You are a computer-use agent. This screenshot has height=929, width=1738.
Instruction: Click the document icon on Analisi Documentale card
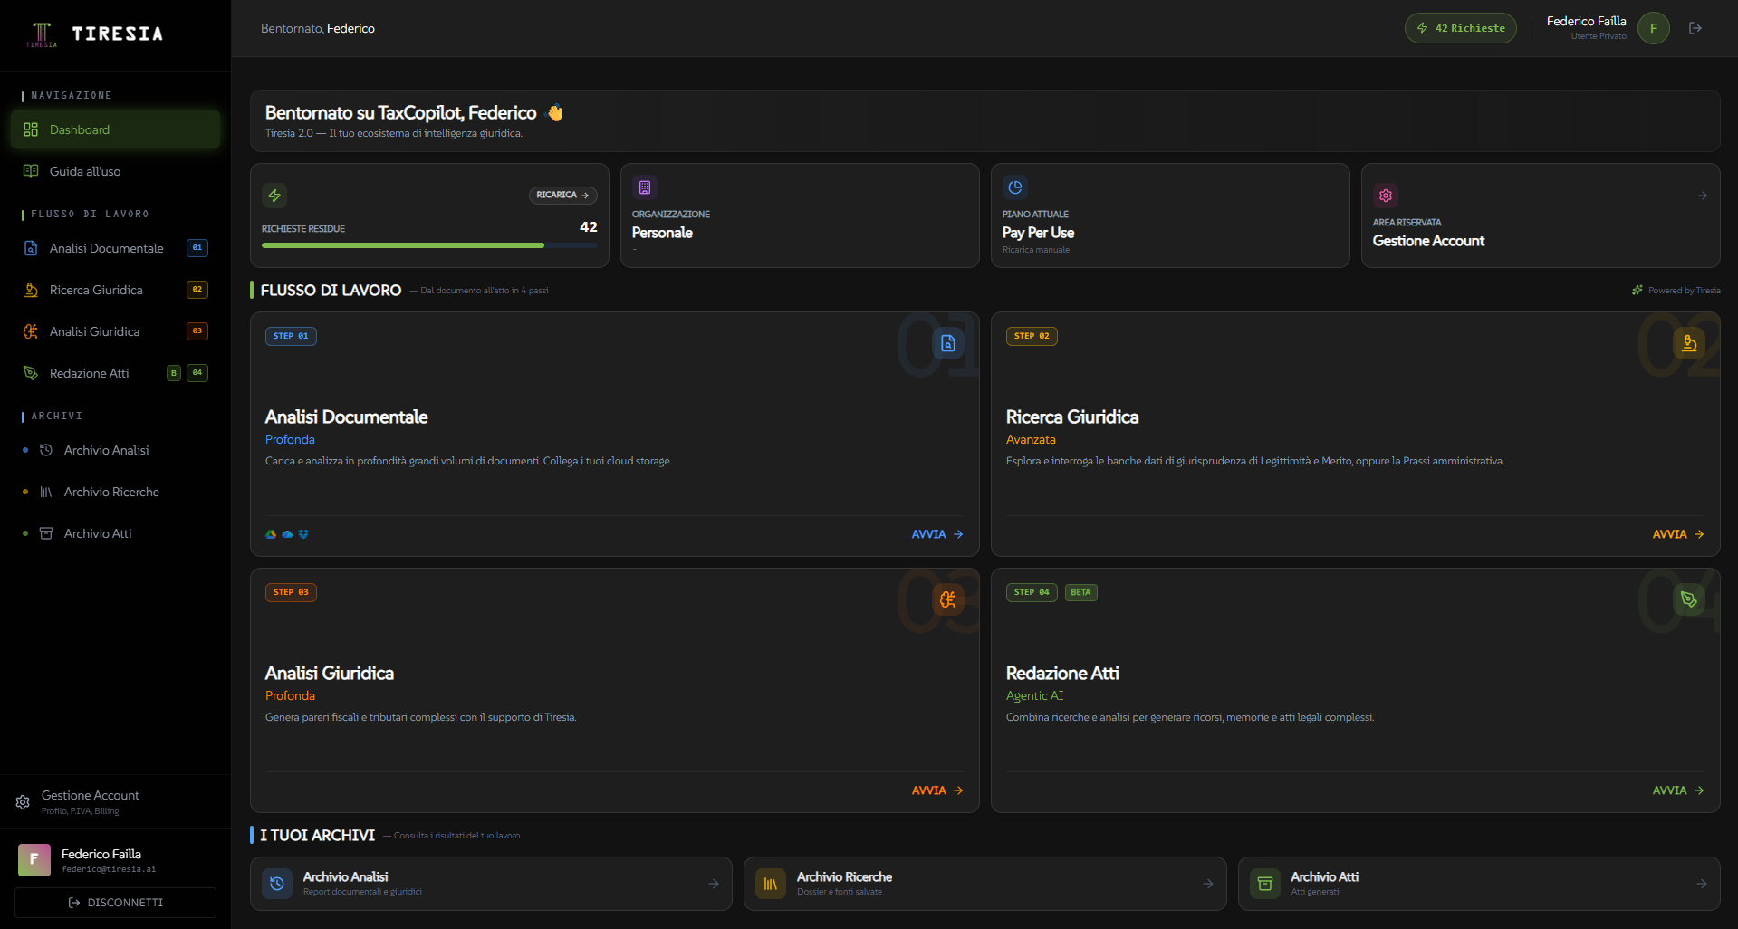click(x=947, y=343)
